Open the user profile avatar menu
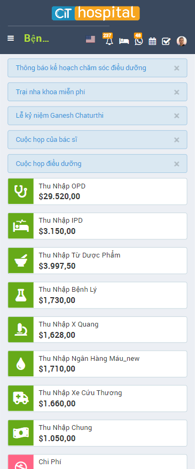 click(x=182, y=41)
